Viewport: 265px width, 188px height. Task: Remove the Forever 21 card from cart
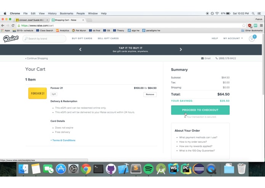(x=150, y=94)
